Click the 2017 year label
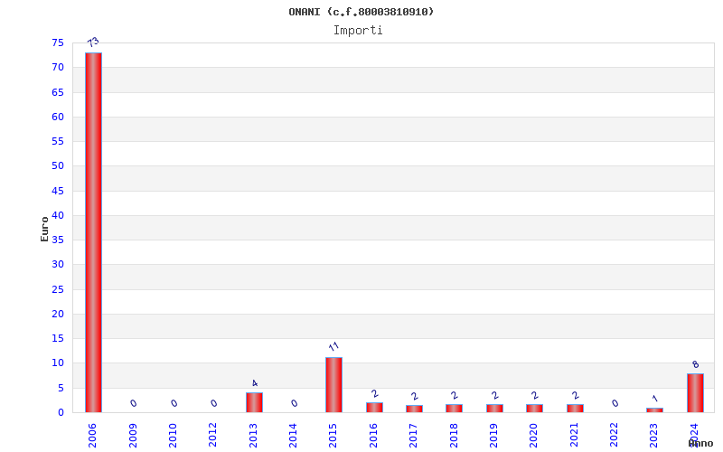This screenshot has width=723, height=452. (413, 436)
